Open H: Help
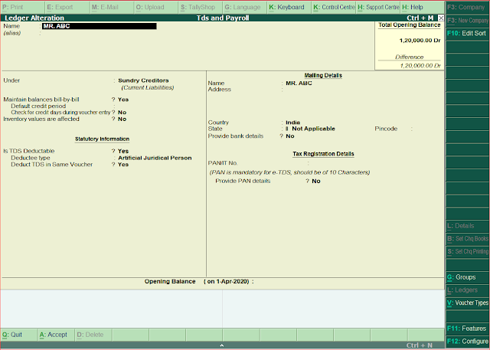This screenshot has width=490, height=350. point(423,7)
